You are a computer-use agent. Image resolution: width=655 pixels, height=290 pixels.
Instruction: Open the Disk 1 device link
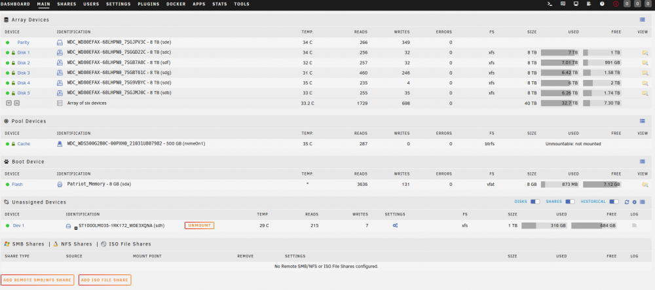coord(24,52)
